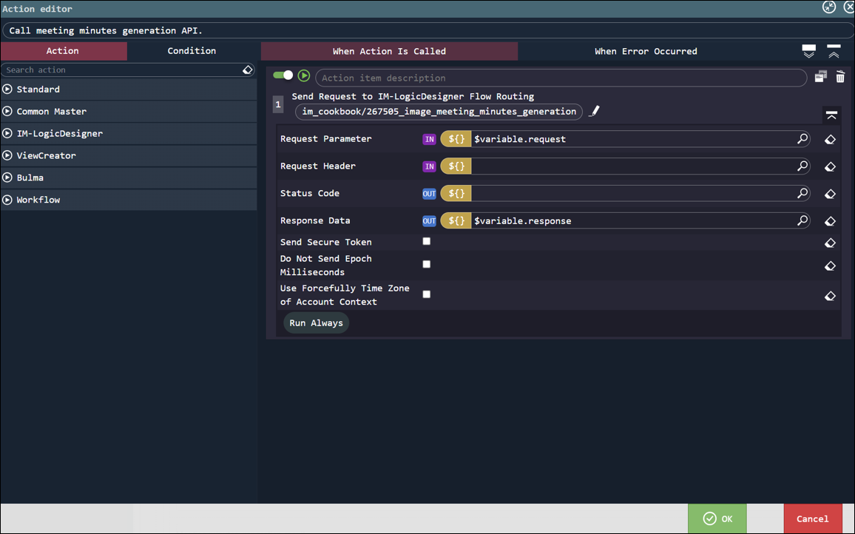The width and height of the screenshot is (855, 534).
Task: Open variable search for Status Code
Action: [802, 194]
